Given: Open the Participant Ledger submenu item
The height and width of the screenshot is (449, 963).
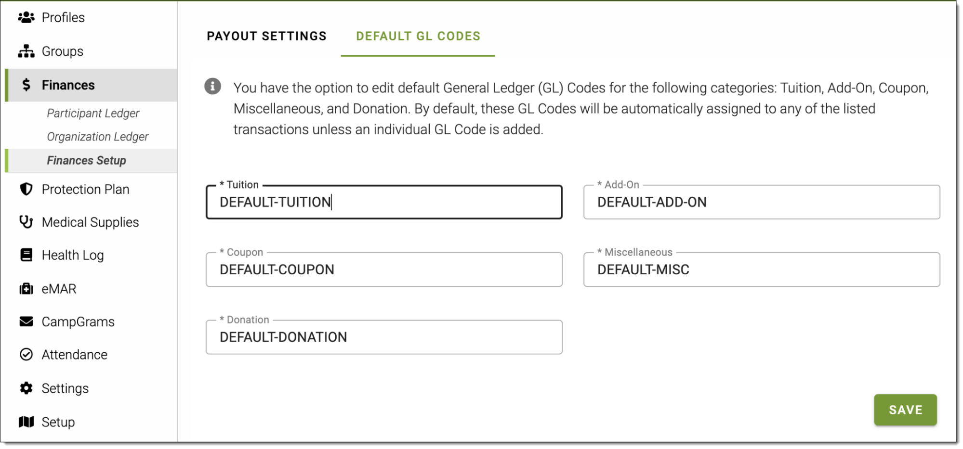Looking at the screenshot, I should click(93, 113).
